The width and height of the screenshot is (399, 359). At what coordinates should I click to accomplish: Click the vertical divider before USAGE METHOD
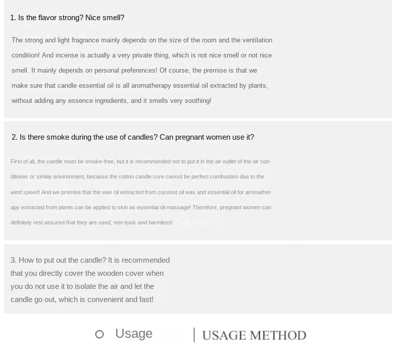pyautogui.click(x=194, y=335)
